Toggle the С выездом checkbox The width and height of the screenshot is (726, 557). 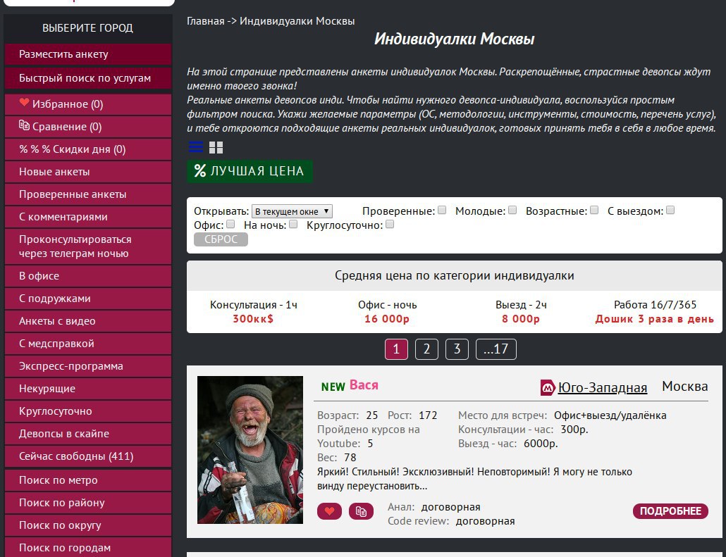point(670,210)
